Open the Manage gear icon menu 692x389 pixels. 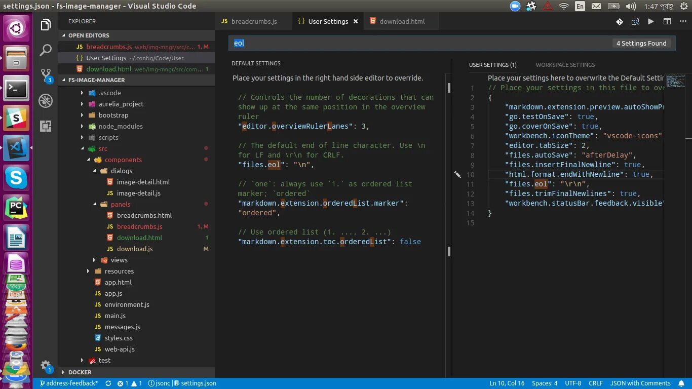(46, 366)
